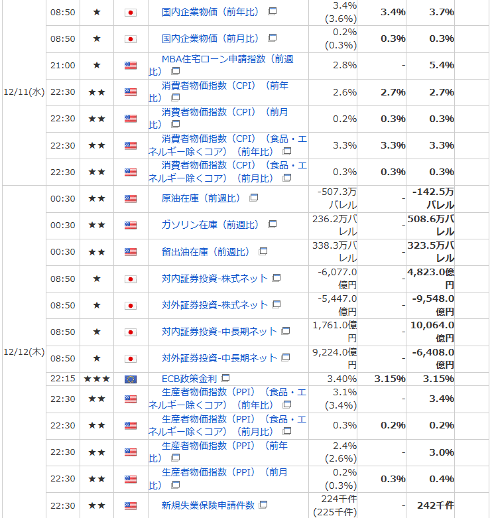Open 国内企業物価（前月比） indicator link
Image resolution: width=492 pixels, height=518 pixels.
click(210, 38)
